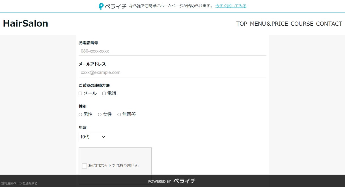
Task: Click the 性別 label
Action: tap(83, 106)
